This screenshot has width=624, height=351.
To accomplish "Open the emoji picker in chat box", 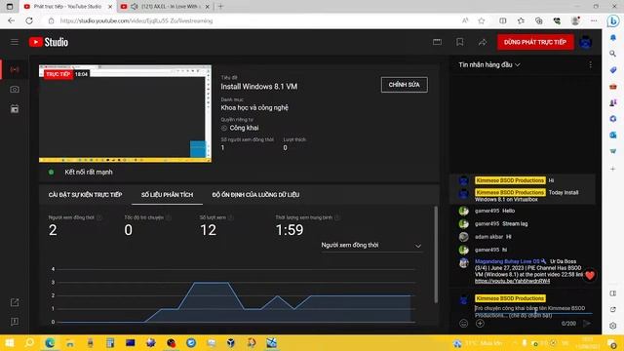I will click(464, 323).
